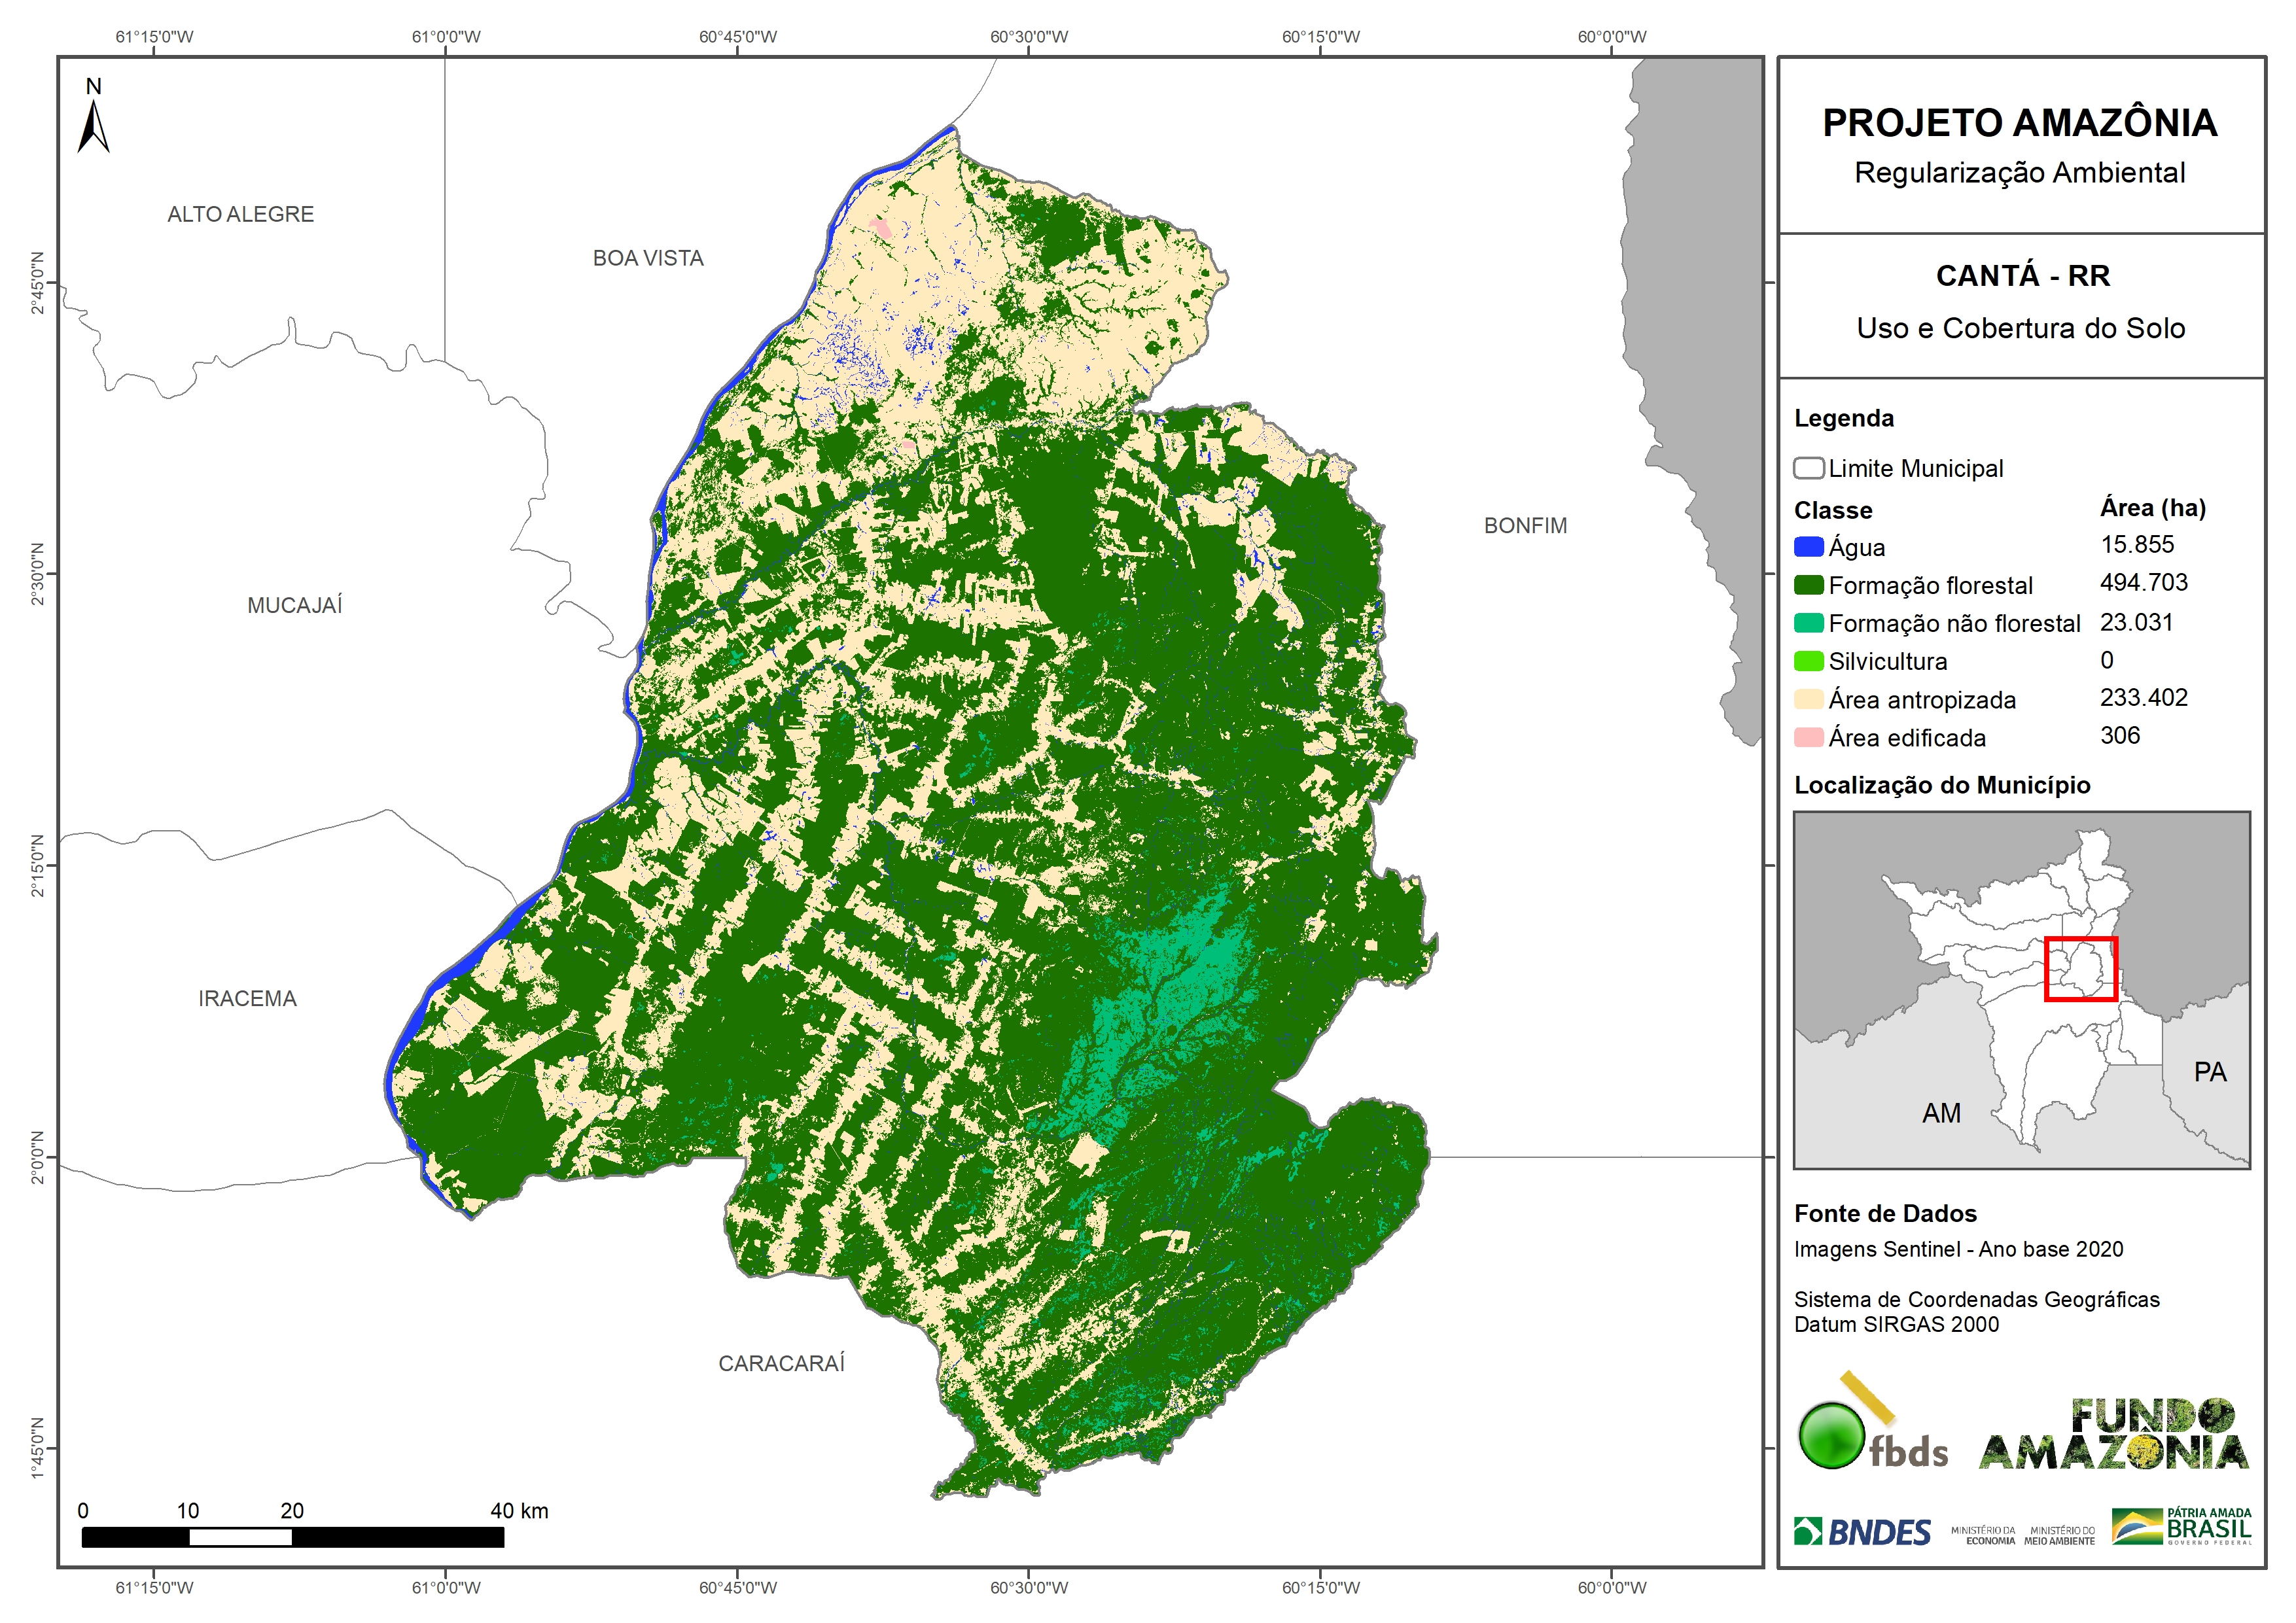2296x1623 pixels.
Task: Click the BOA VISTA municipality label
Action: [x=648, y=258]
